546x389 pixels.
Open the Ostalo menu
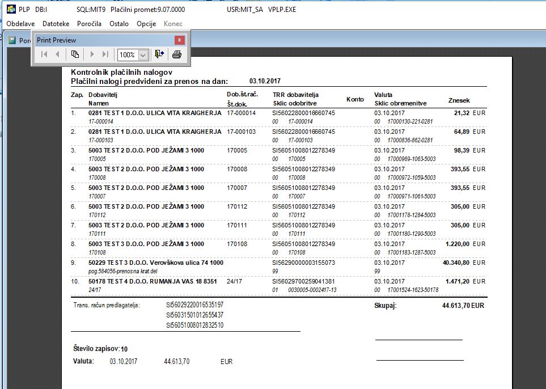[x=119, y=24]
